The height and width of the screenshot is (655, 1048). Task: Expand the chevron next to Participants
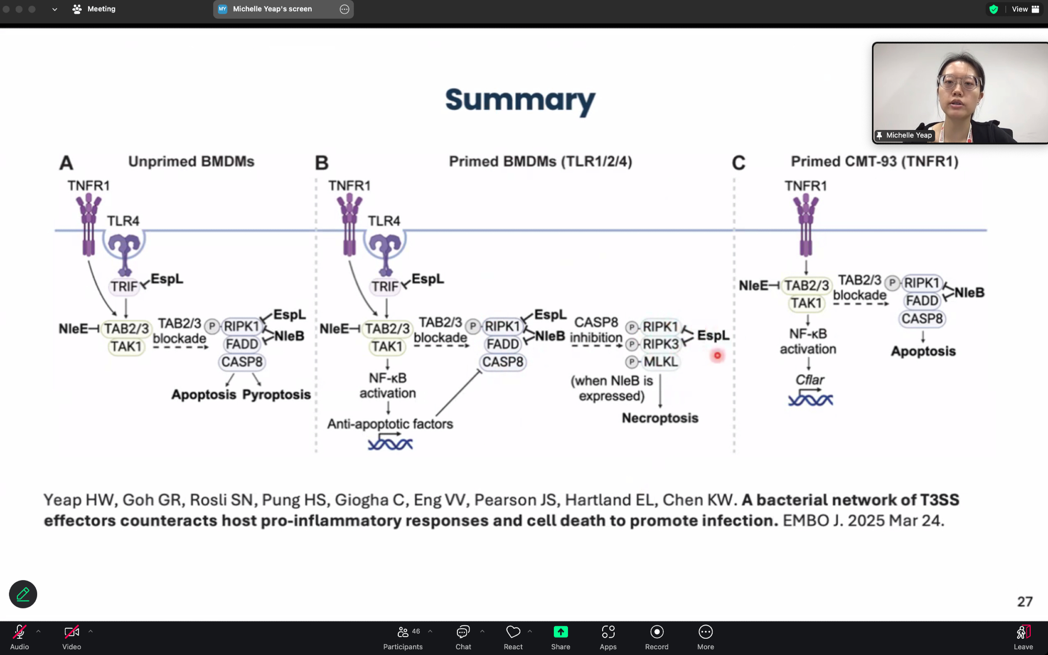pos(430,631)
